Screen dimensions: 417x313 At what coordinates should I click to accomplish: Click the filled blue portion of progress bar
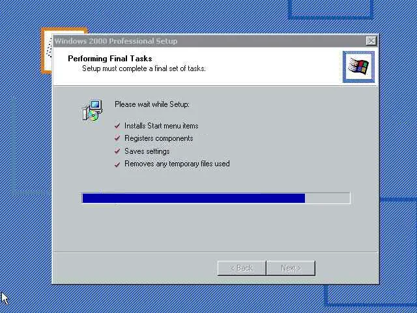(194, 198)
